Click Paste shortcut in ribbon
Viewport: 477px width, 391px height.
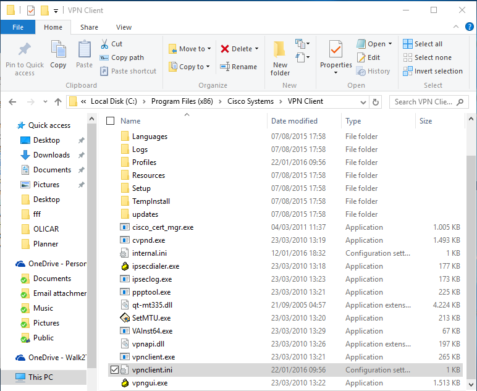[x=128, y=71]
